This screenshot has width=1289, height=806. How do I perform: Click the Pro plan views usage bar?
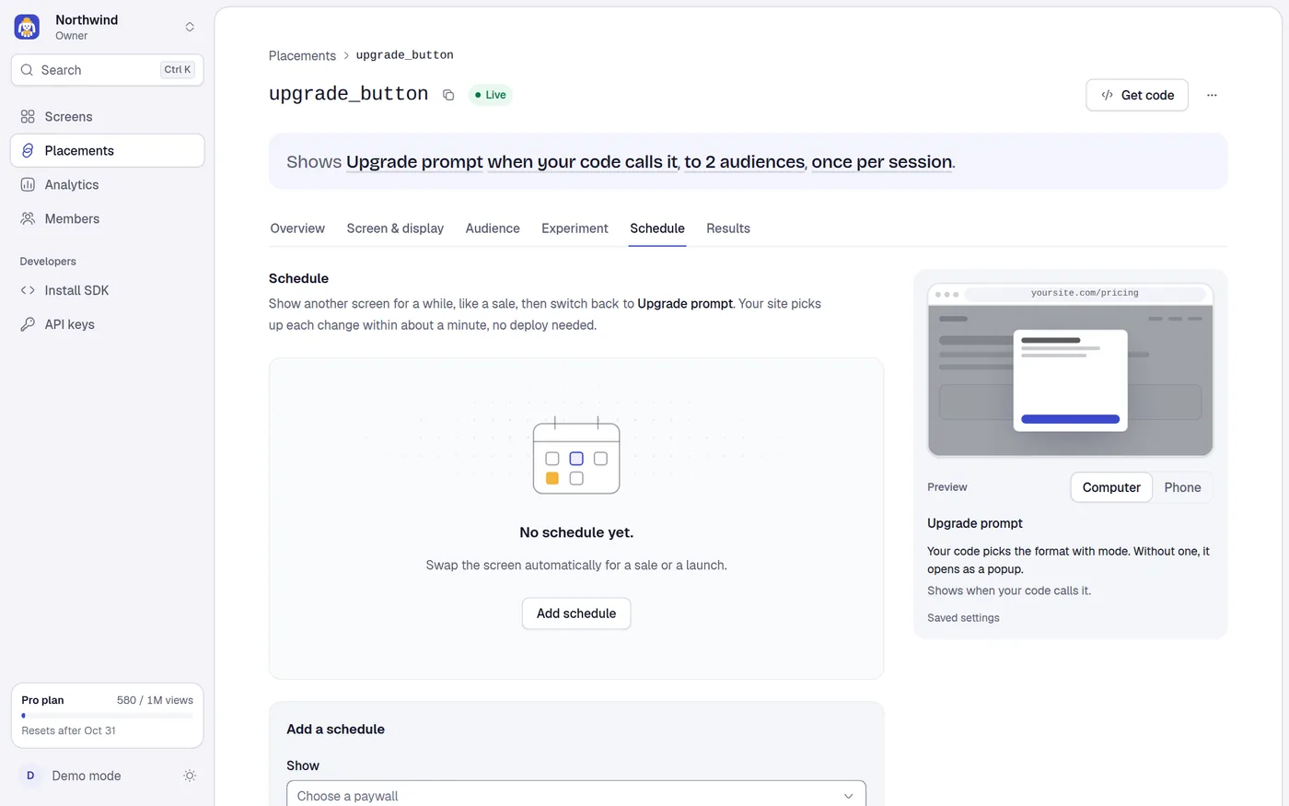[107, 715]
